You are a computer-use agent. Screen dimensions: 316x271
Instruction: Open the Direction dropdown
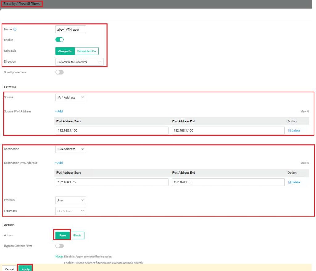[x=79, y=62]
